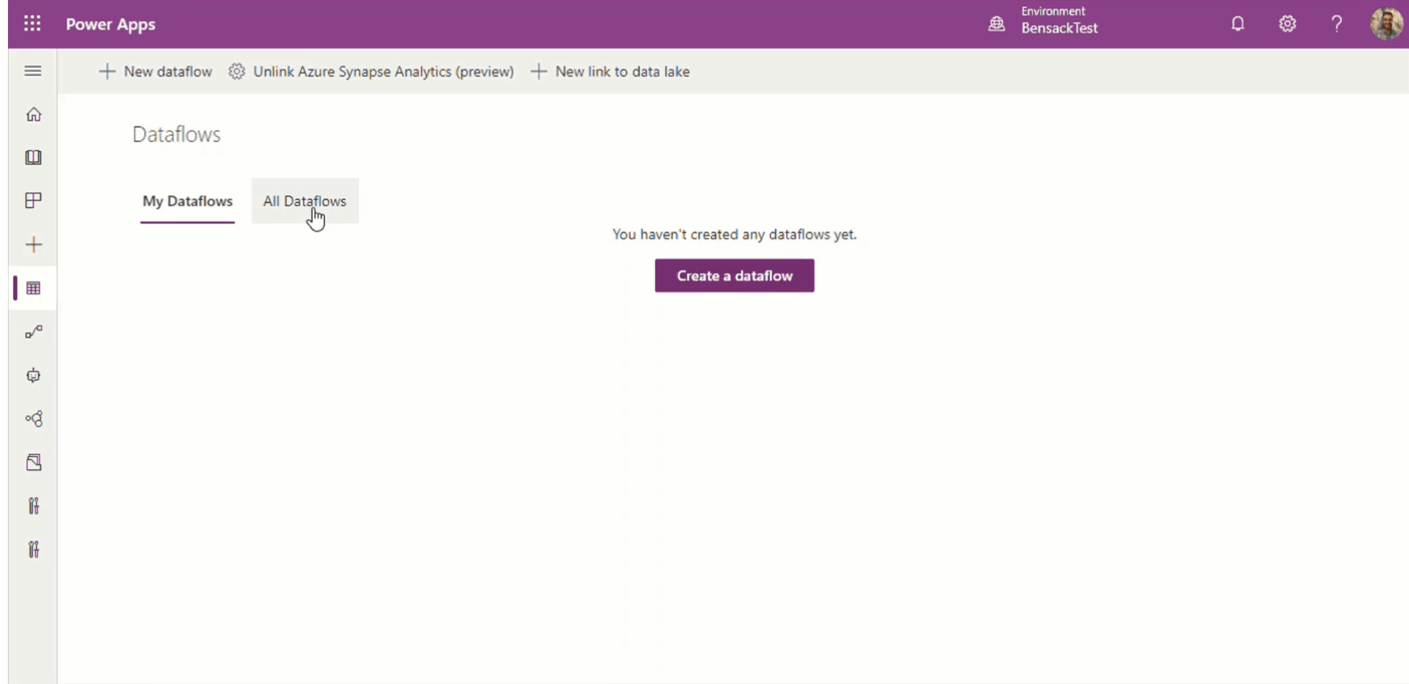The image size is (1409, 684).
Task: Open the user profile avatar
Action: coord(1385,24)
